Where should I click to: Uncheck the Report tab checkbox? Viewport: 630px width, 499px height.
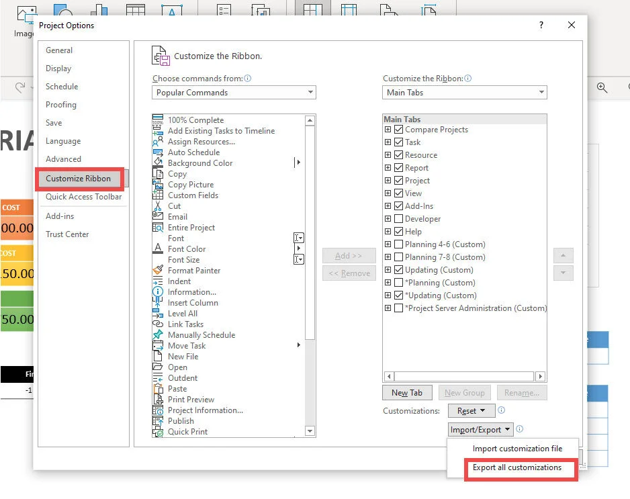click(398, 167)
